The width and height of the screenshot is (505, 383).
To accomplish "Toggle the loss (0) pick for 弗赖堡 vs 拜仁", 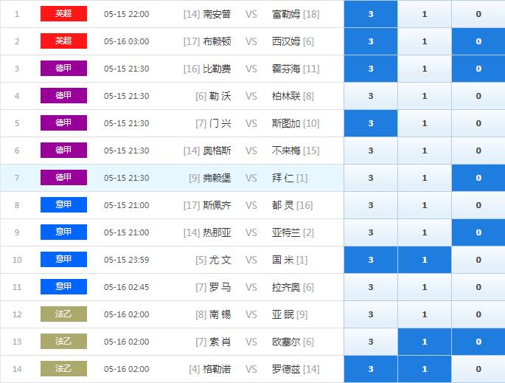I will [478, 178].
